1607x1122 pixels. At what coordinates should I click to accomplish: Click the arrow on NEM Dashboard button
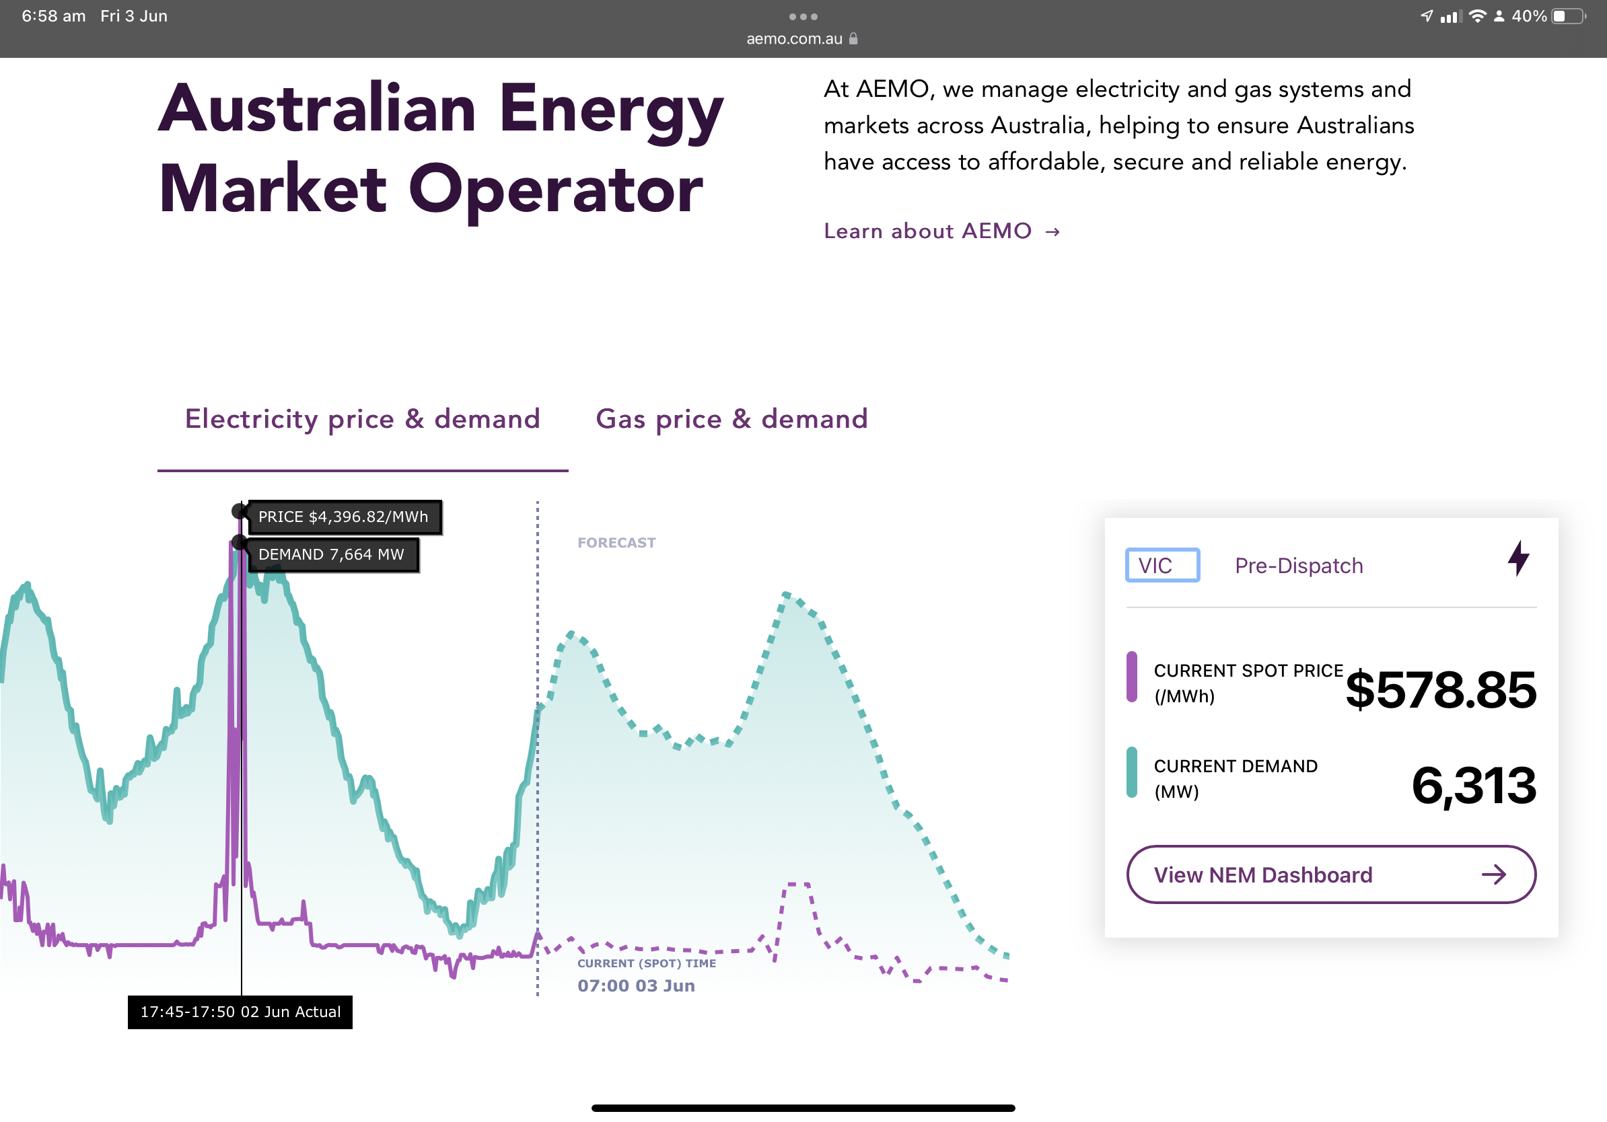pos(1494,874)
